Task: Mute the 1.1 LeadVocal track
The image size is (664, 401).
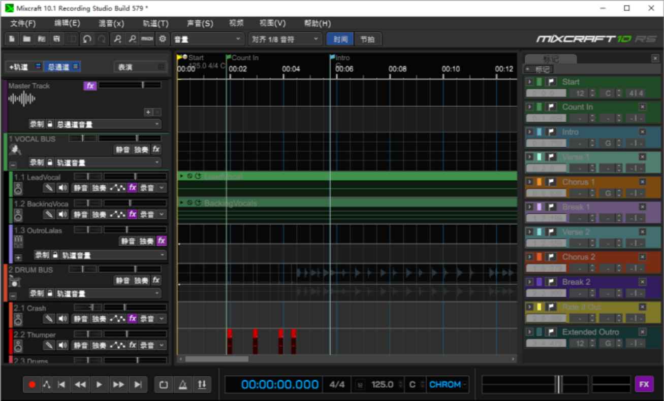Action: pos(81,187)
